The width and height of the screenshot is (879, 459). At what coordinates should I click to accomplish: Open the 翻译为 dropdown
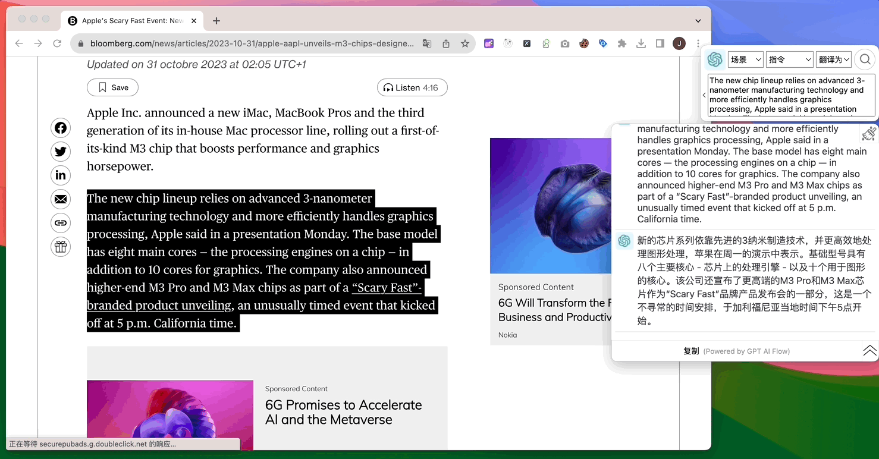(834, 59)
